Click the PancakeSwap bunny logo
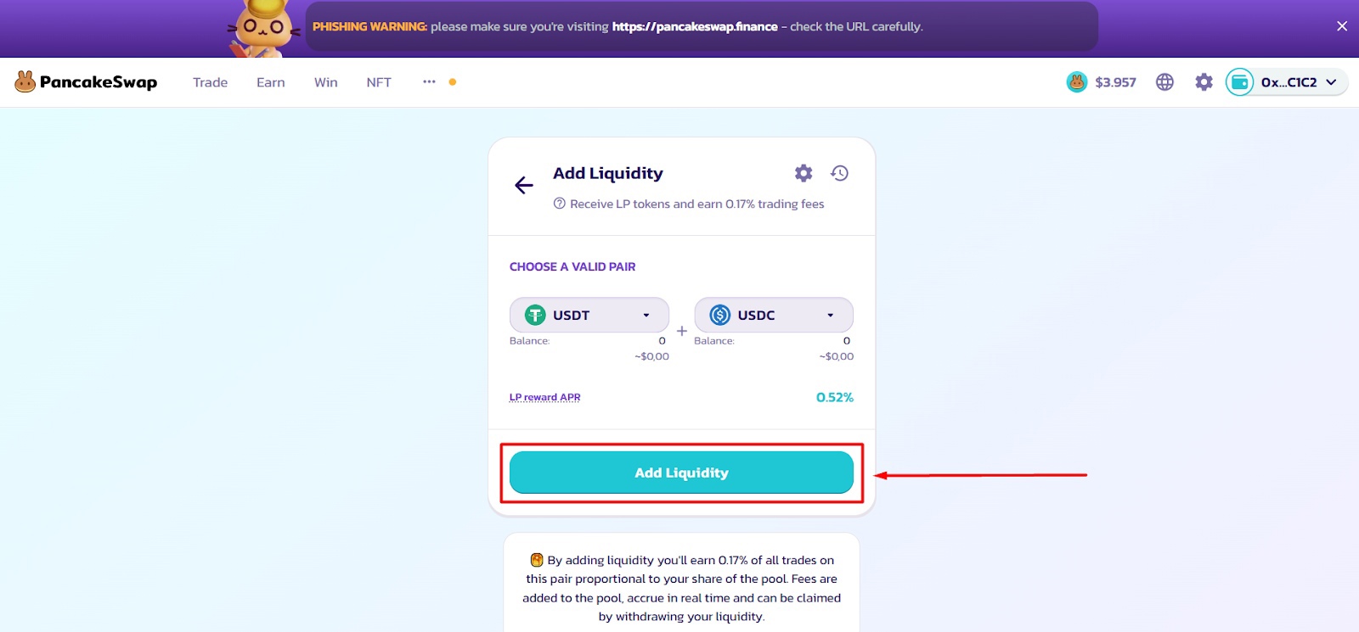The height and width of the screenshot is (632, 1359). [25, 81]
